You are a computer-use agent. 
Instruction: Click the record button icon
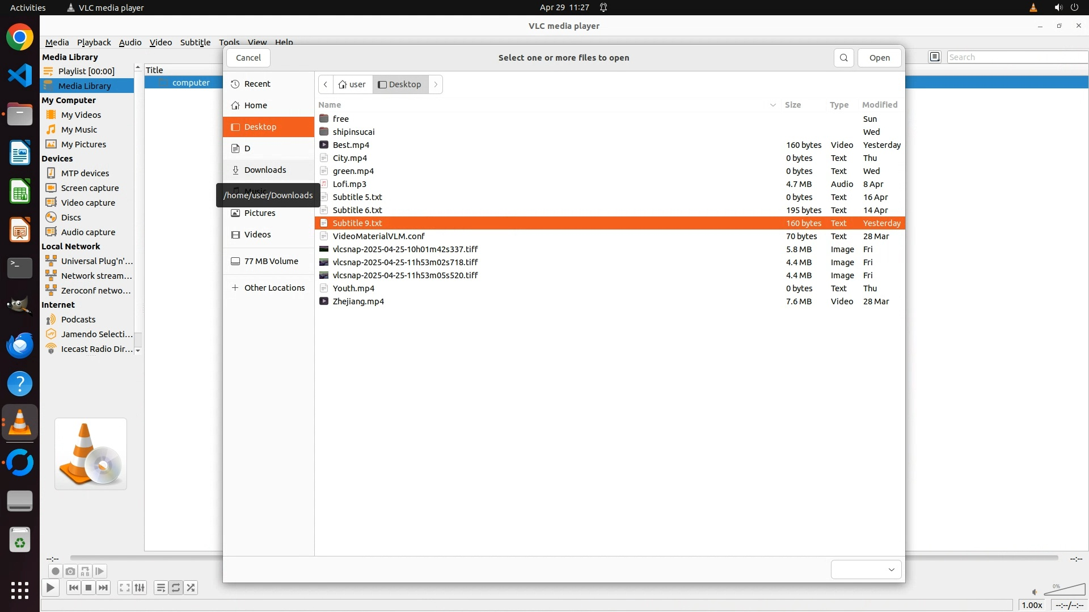click(x=55, y=571)
